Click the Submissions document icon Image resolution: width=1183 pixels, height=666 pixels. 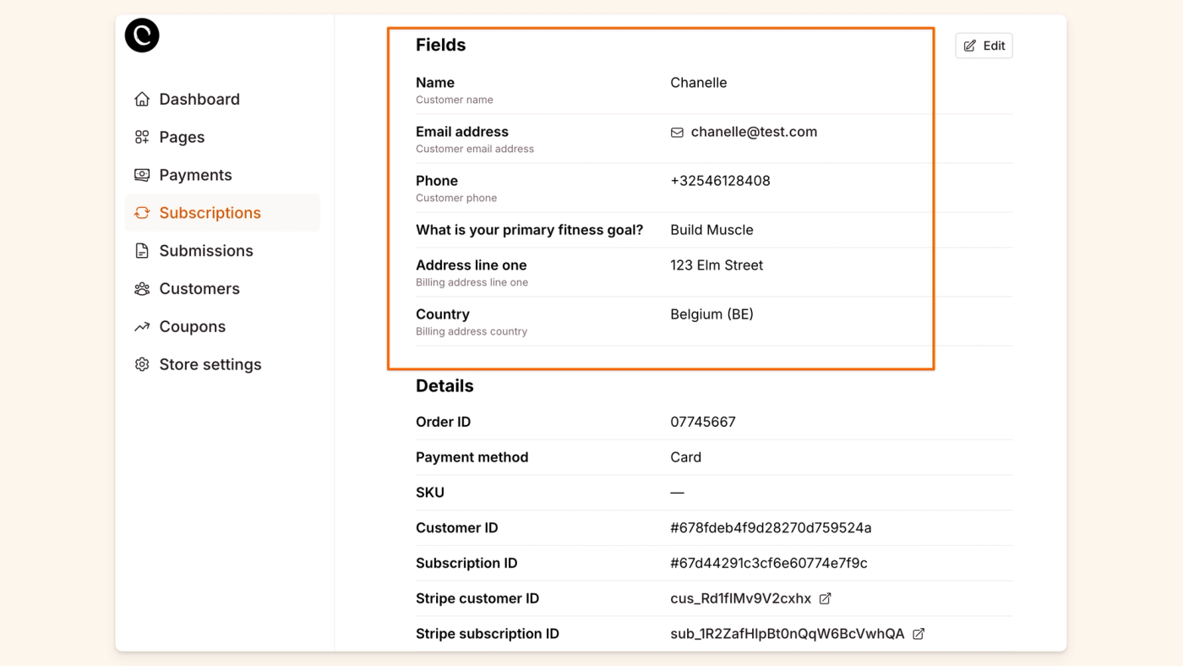[142, 251]
